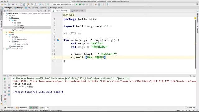The height and width of the screenshot is (112, 199).
Task: Click the Message breadcrumb in navigation bar
Action: click(x=19, y=8)
